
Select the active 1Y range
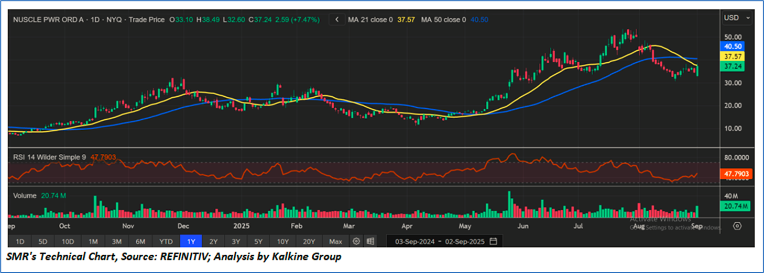point(191,241)
